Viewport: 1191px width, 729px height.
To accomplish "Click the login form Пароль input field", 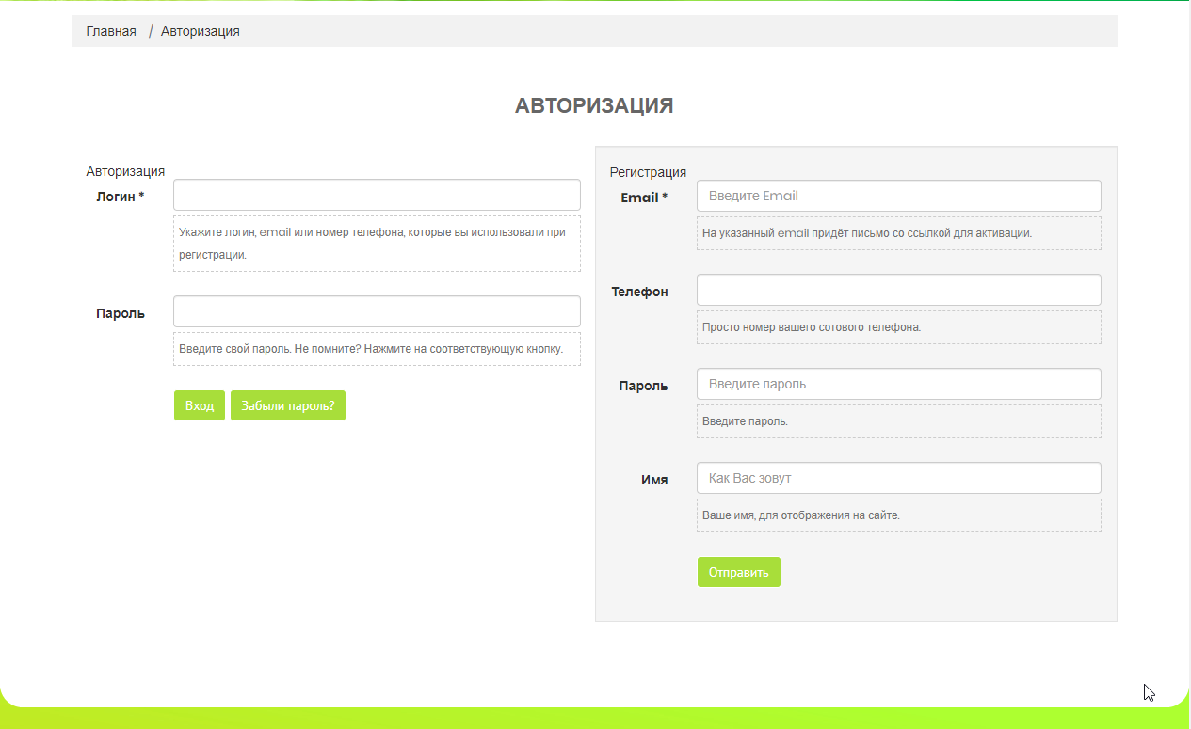I will pos(377,311).
